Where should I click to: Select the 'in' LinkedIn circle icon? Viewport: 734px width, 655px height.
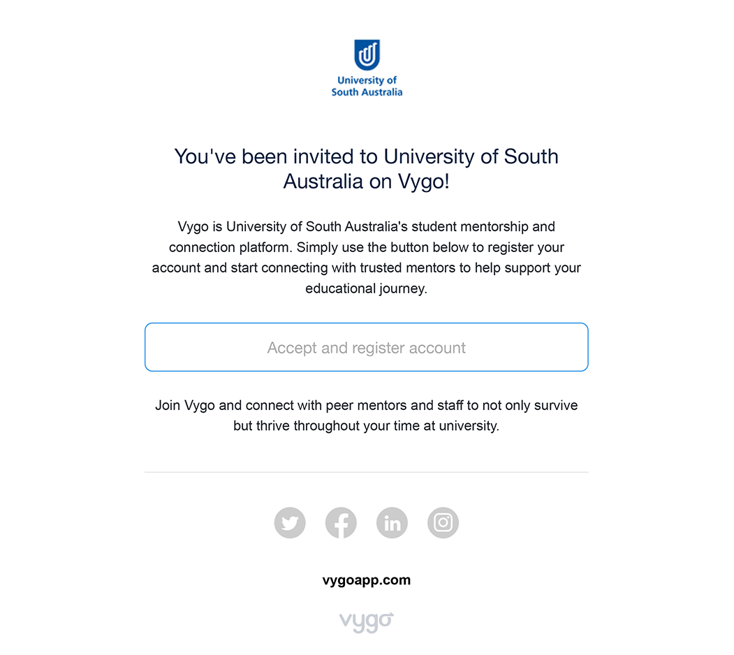(392, 522)
